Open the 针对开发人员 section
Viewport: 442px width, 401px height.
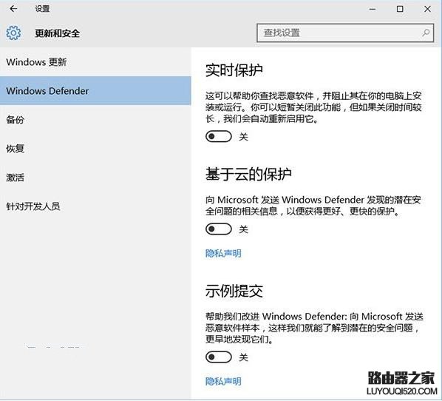(x=95, y=206)
